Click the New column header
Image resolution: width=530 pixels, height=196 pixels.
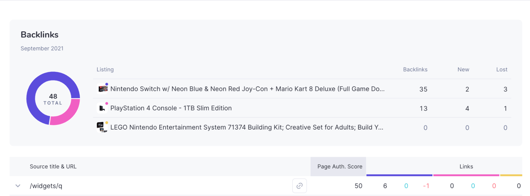click(x=463, y=69)
